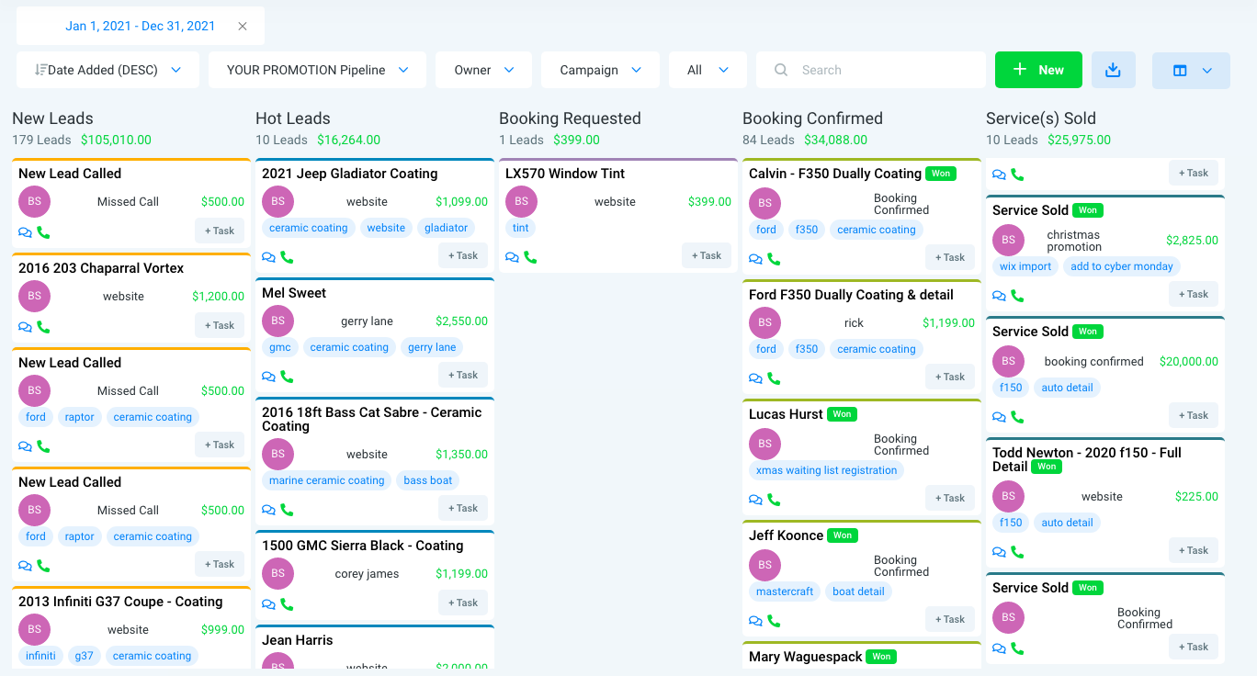Call Todd Newton - 2020 f150 lead
The image size is (1257, 676).
pos(1017,552)
